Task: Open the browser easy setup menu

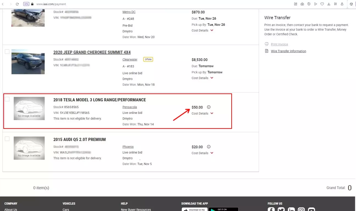Action: pyautogui.click(x=335, y=4)
